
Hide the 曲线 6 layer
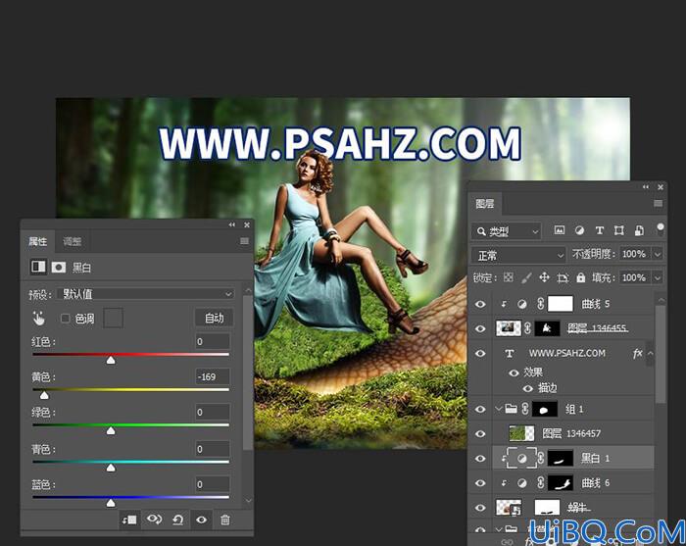pyautogui.click(x=480, y=483)
